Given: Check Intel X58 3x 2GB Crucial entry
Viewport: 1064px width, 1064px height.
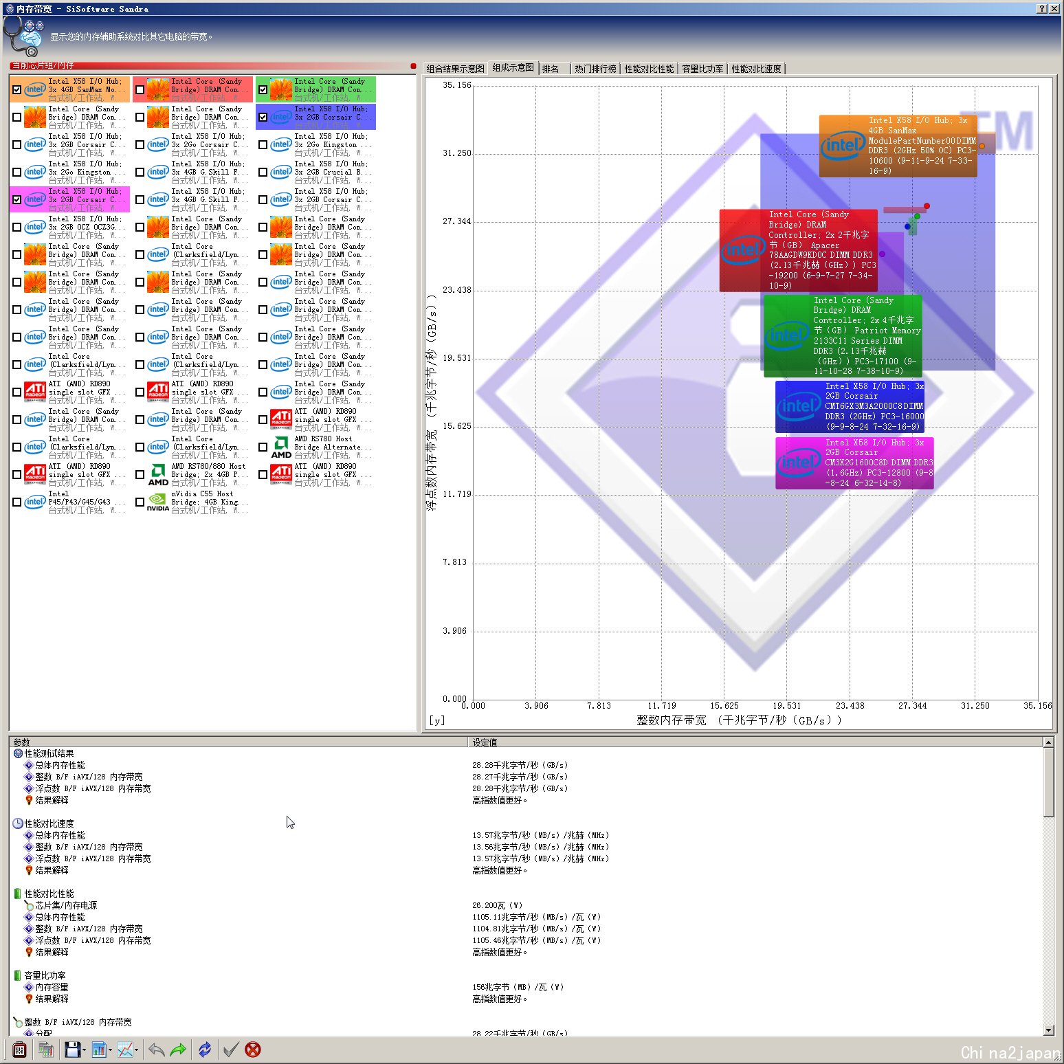Looking at the screenshot, I should (x=263, y=172).
